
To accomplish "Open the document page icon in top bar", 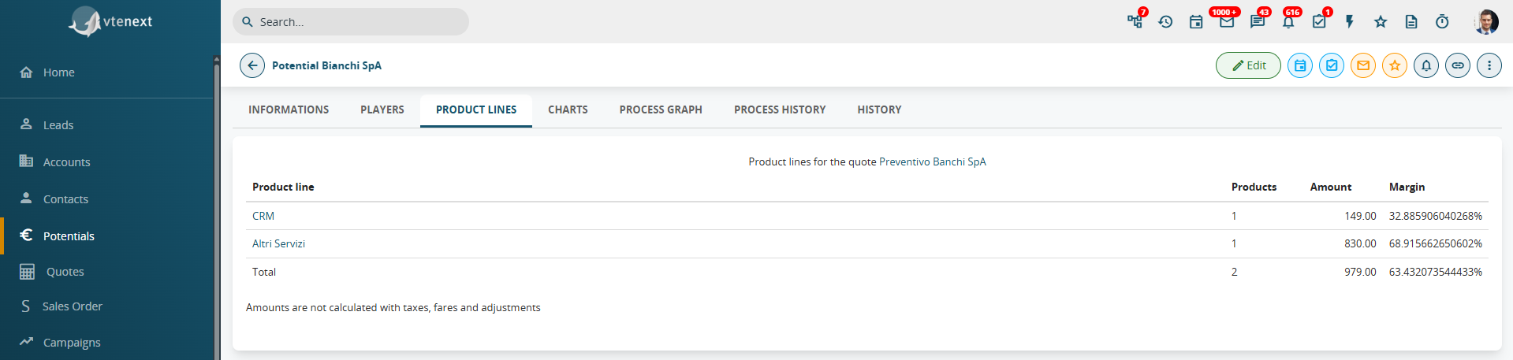I will point(1411,21).
